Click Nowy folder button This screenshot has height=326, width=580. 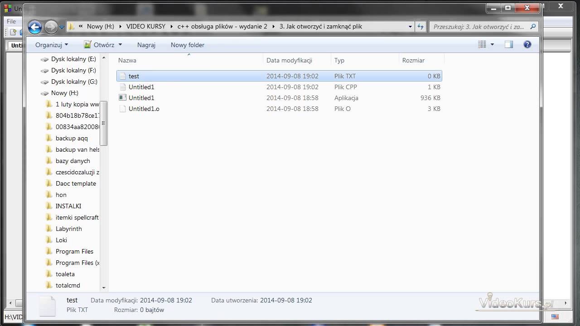[188, 45]
